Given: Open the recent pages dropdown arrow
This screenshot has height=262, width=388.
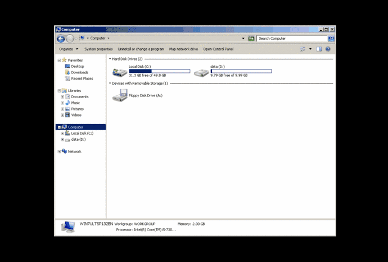Looking at the screenshot, I should point(76,39).
